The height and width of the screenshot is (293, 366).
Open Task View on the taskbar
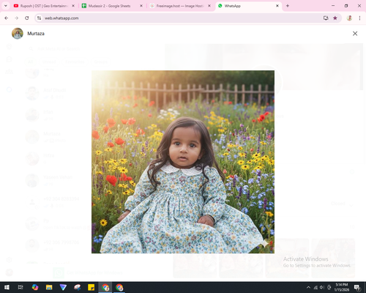coord(20,287)
